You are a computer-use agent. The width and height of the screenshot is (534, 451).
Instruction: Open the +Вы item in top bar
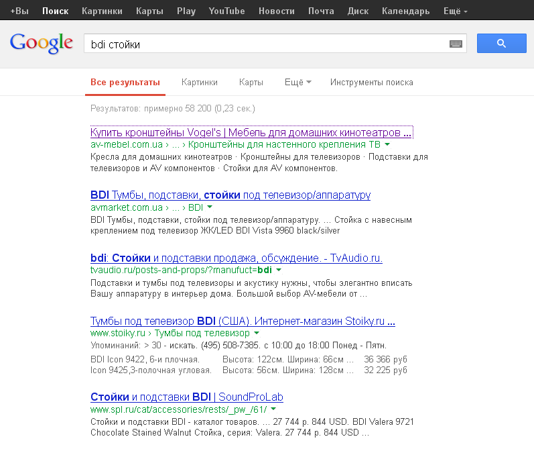pos(19,11)
